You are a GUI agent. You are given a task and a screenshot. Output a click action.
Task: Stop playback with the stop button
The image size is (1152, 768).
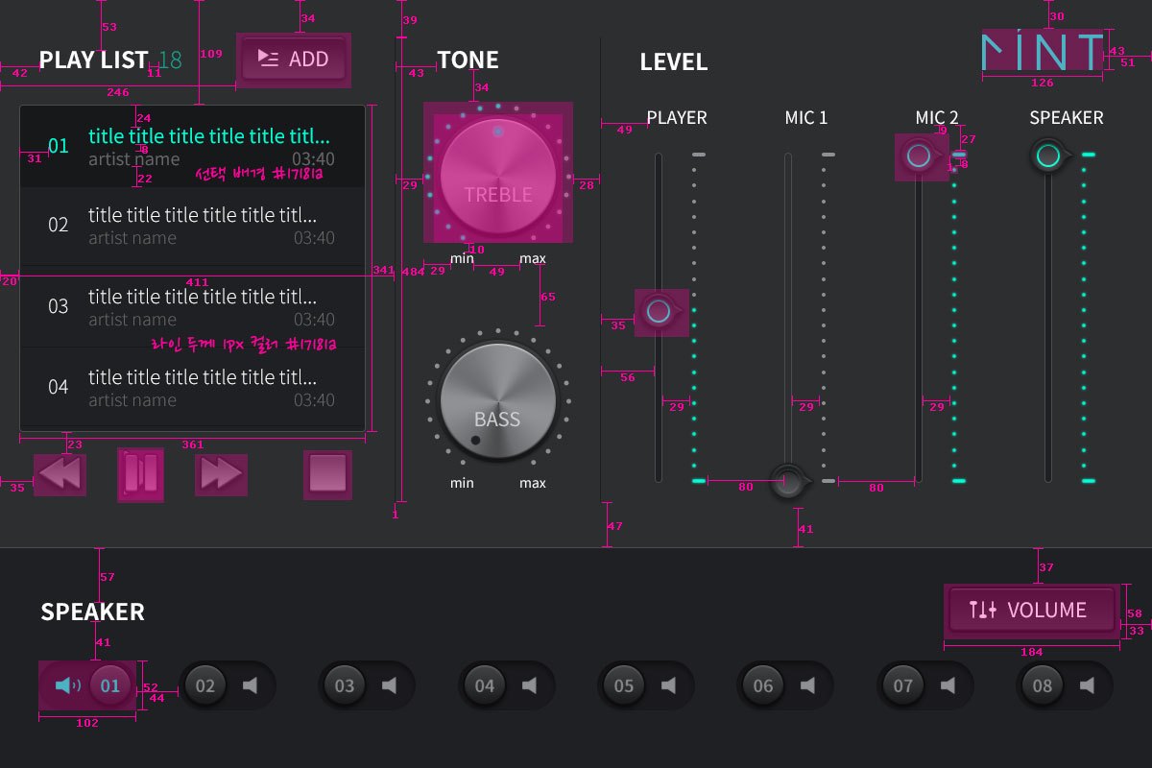tap(327, 475)
